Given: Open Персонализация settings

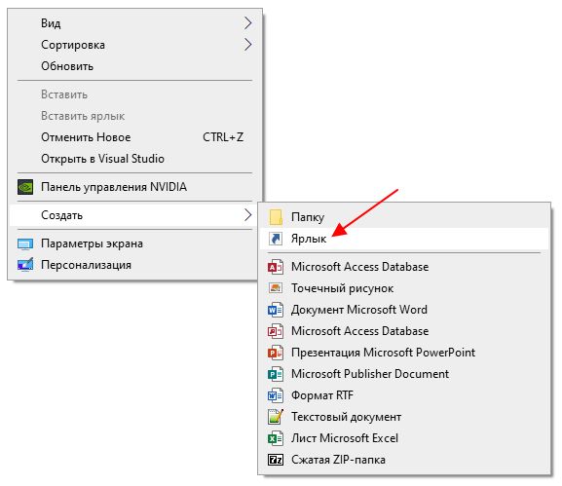Looking at the screenshot, I should tap(134, 265).
